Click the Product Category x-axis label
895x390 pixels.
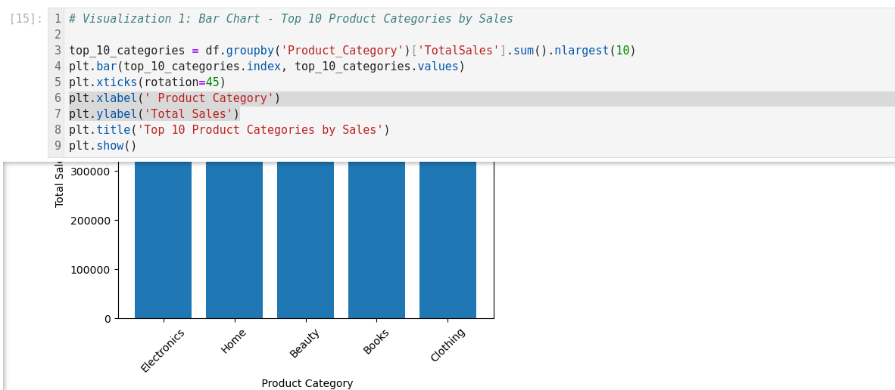point(307,383)
